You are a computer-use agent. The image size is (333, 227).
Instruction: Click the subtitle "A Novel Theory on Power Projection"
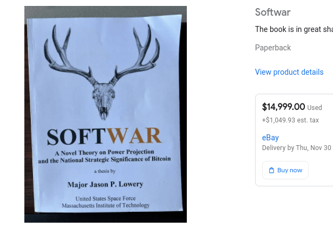pos(105,152)
